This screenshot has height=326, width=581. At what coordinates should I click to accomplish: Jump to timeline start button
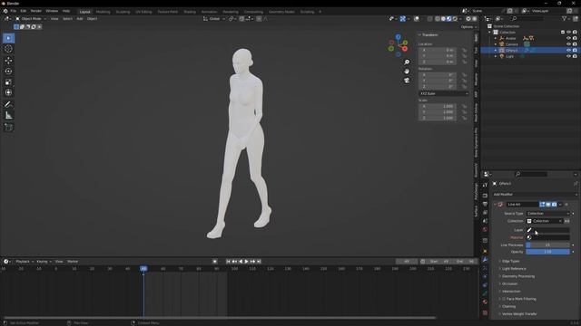tap(228, 262)
